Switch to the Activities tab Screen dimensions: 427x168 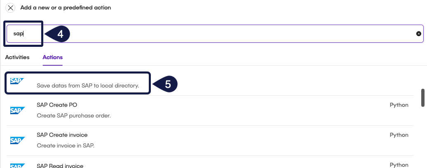17,57
